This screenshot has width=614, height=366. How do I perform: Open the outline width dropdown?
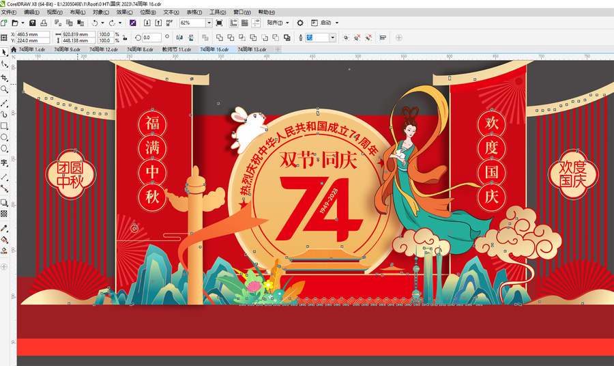(x=332, y=38)
